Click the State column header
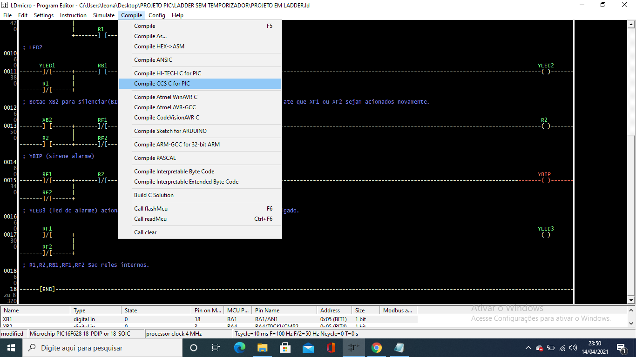 point(156,310)
